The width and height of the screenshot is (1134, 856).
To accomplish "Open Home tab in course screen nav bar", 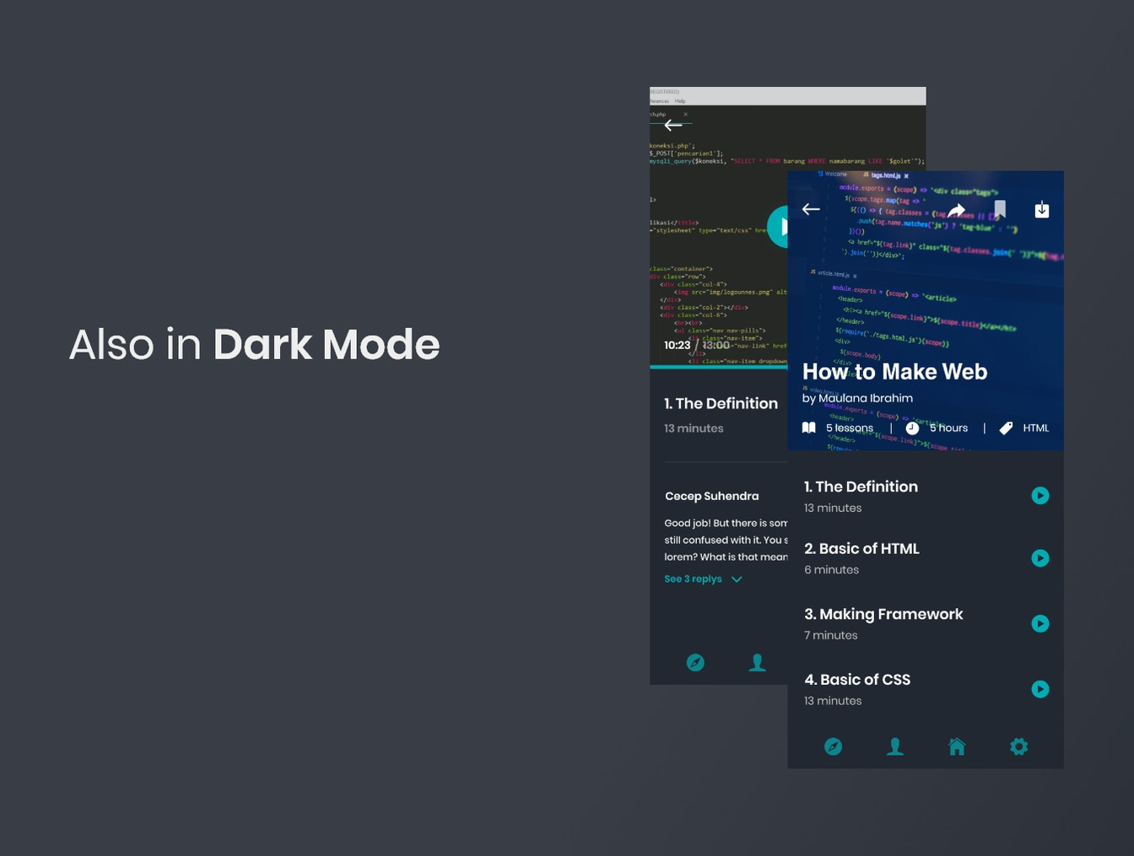I will (x=957, y=746).
